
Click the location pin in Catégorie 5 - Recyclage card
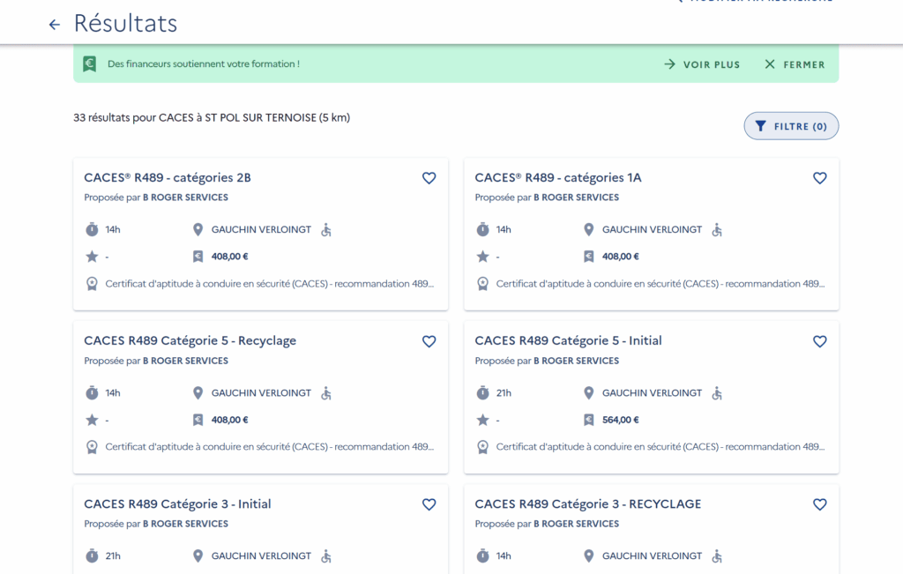coord(198,393)
